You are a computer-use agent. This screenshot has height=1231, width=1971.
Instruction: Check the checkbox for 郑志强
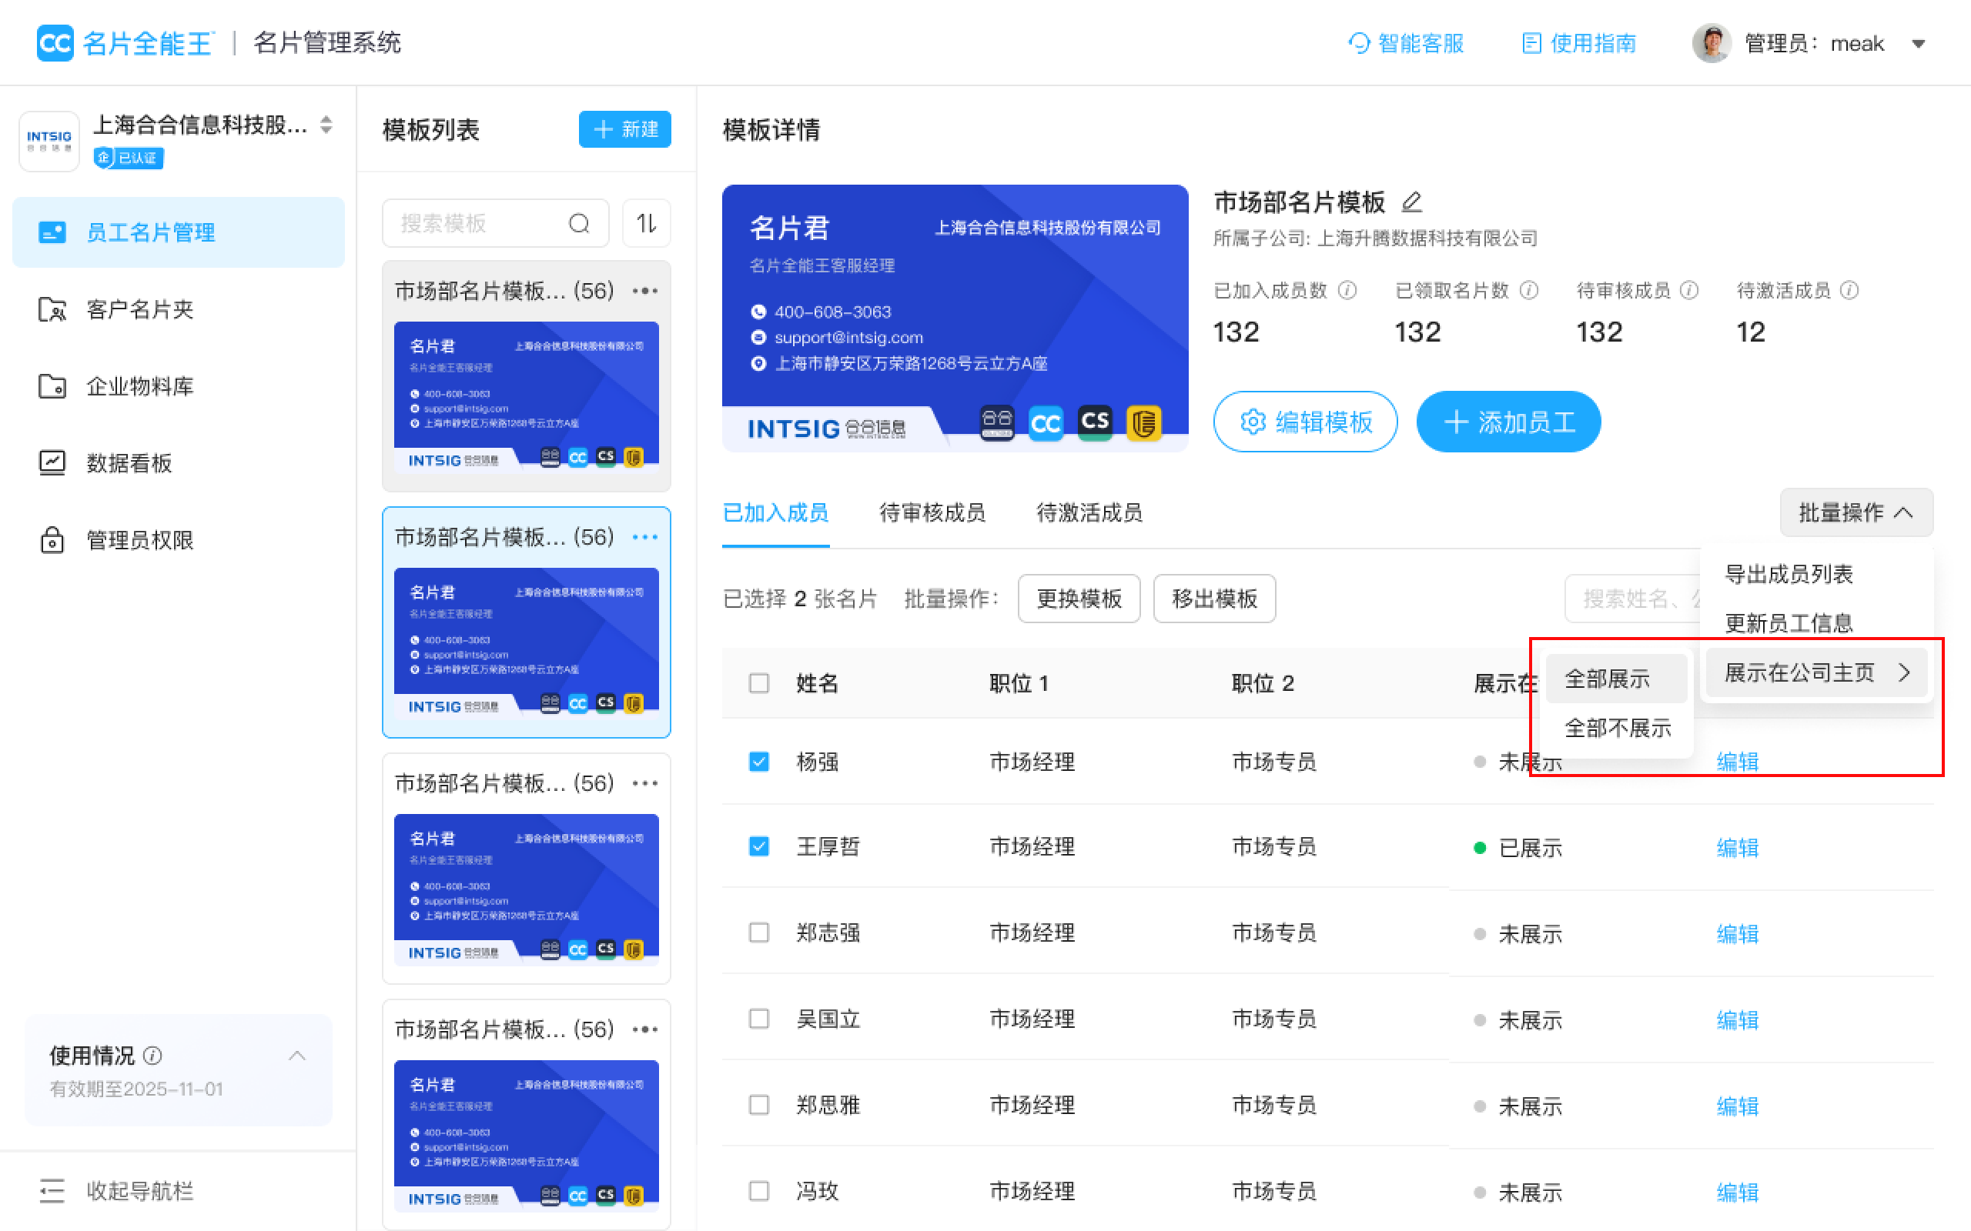pyautogui.click(x=759, y=932)
